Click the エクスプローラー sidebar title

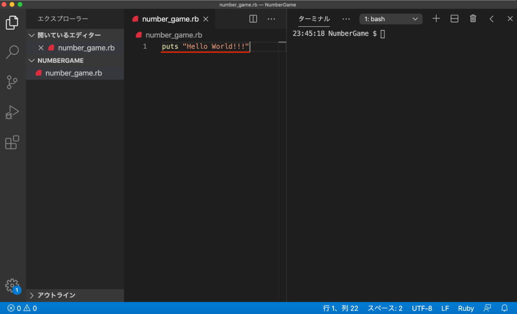(63, 19)
